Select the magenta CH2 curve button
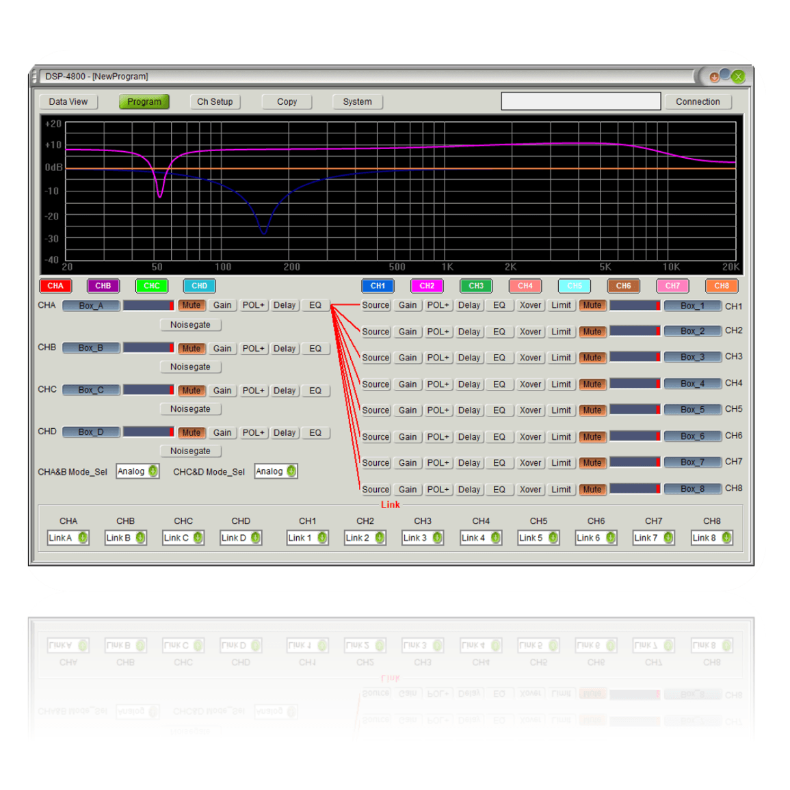790x790 pixels. (427, 286)
